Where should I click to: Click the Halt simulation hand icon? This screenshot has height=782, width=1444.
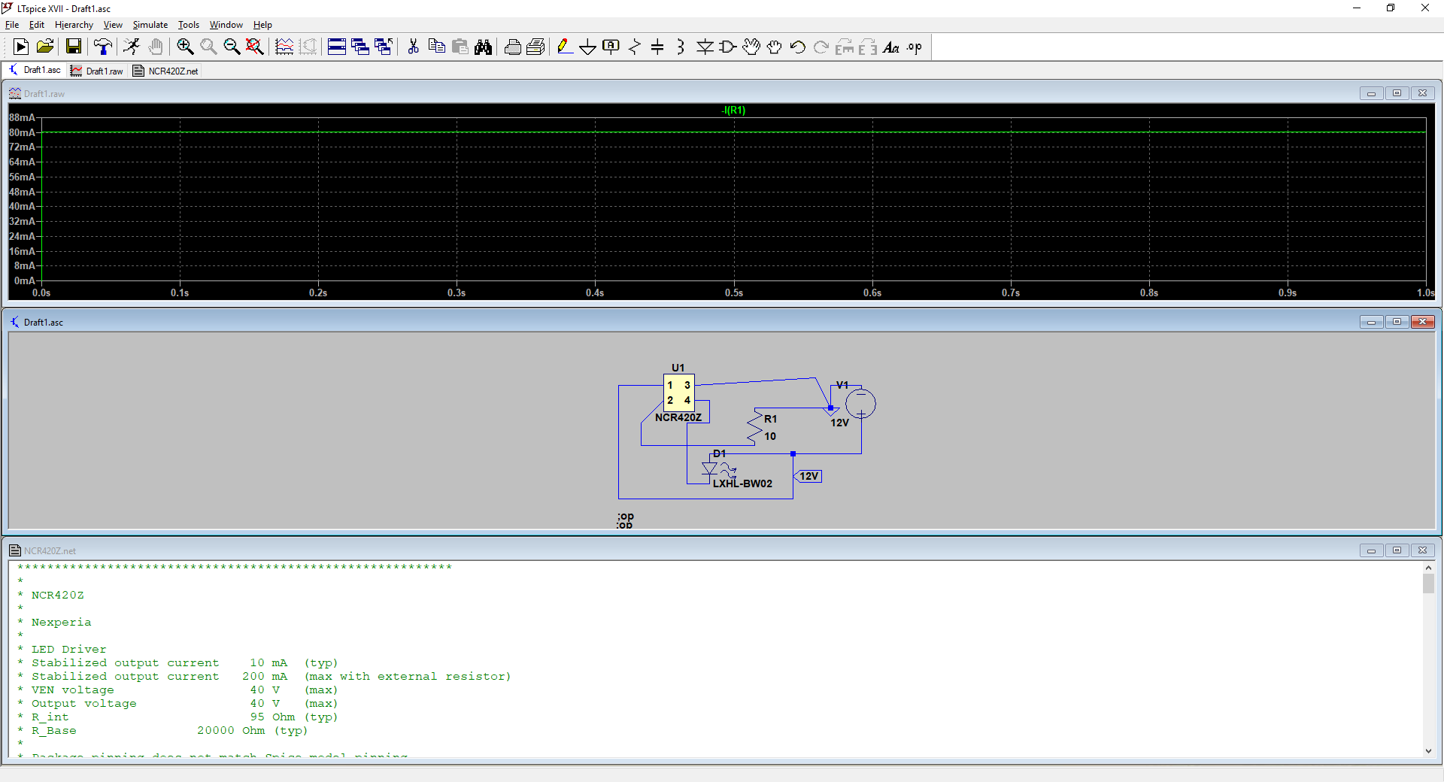point(155,47)
